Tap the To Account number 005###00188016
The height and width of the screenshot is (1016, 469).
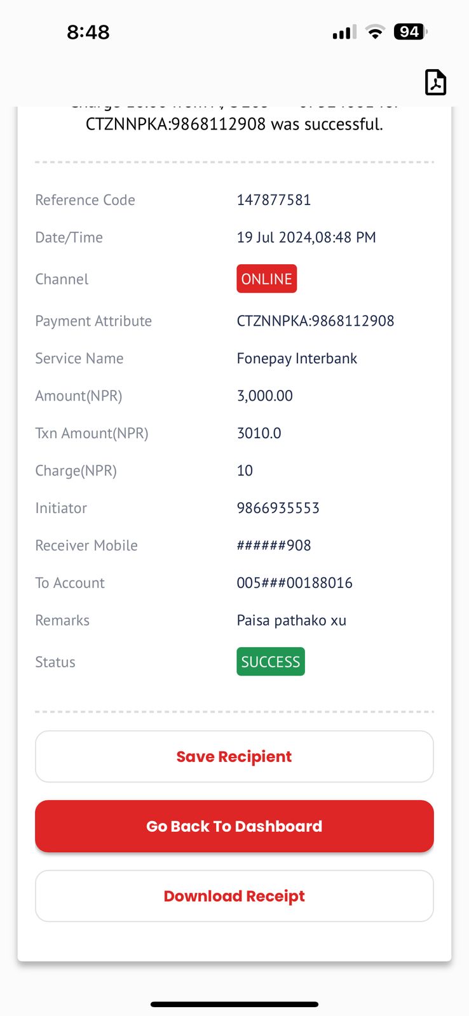coord(295,583)
